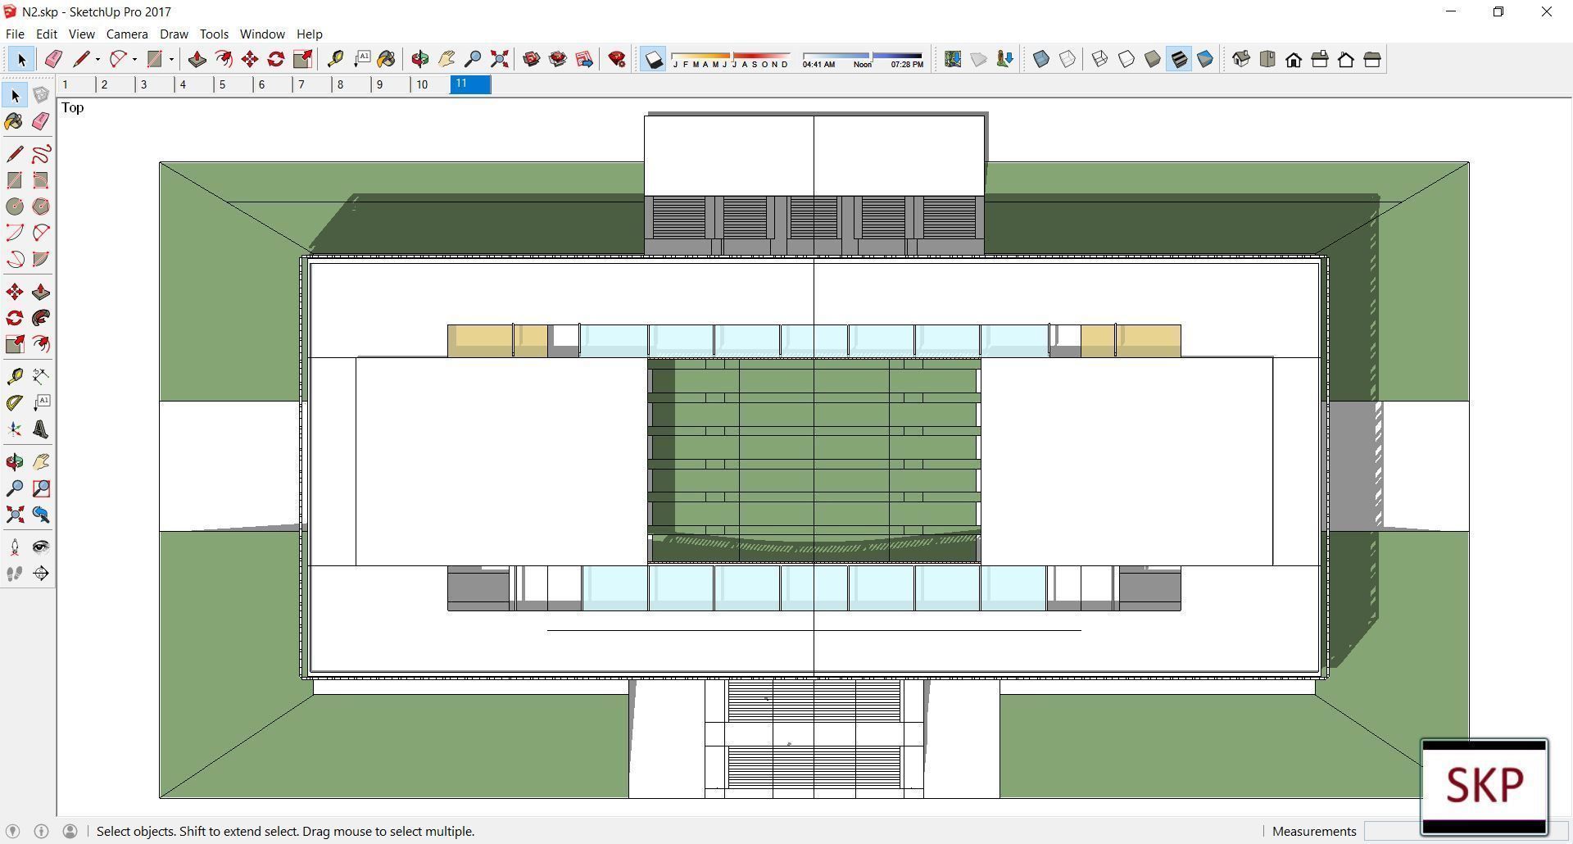Screen dimensions: 1573x844
Task: Switch to Left standard view
Action: click(1372, 59)
